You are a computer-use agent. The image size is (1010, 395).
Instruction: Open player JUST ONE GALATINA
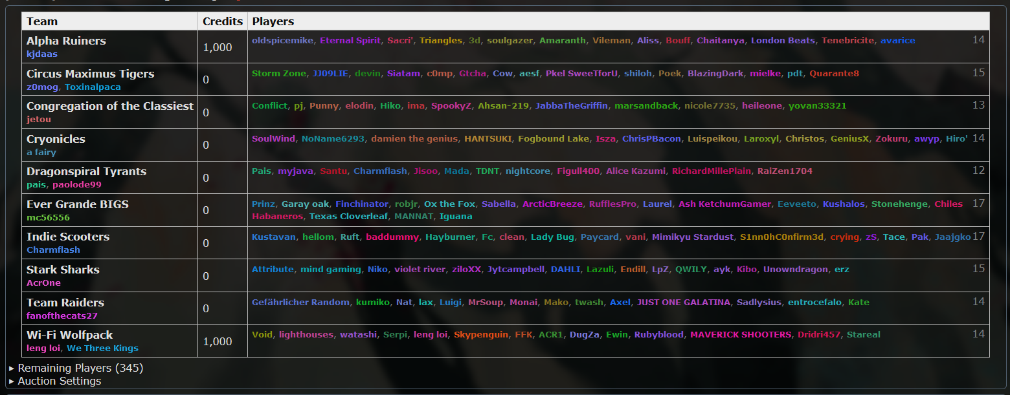click(684, 303)
